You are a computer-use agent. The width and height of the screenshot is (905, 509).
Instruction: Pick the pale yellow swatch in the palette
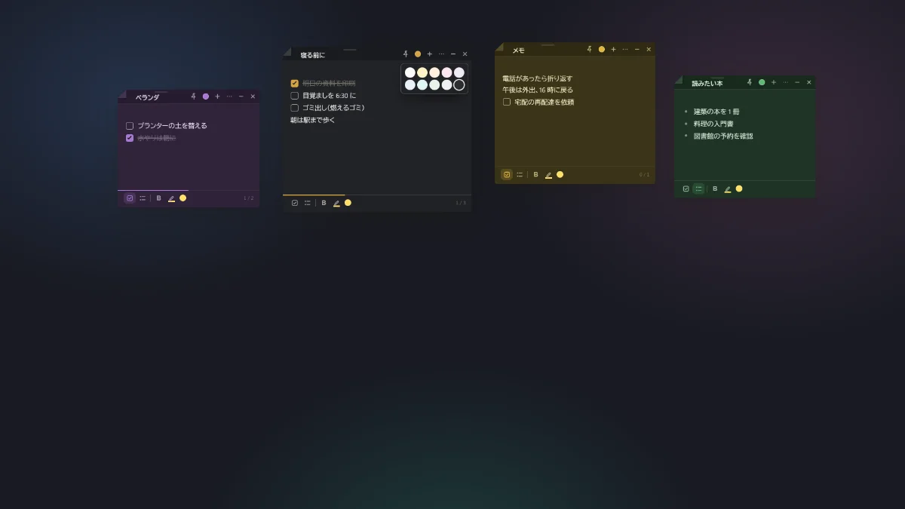[422, 72]
